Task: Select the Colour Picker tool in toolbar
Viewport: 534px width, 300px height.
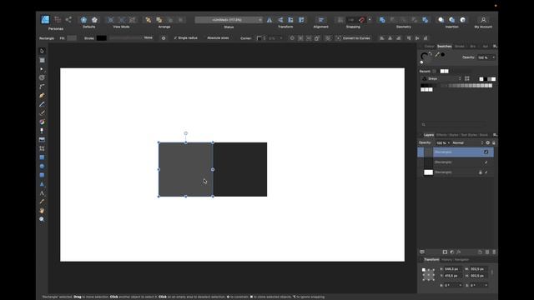Action: (43, 202)
